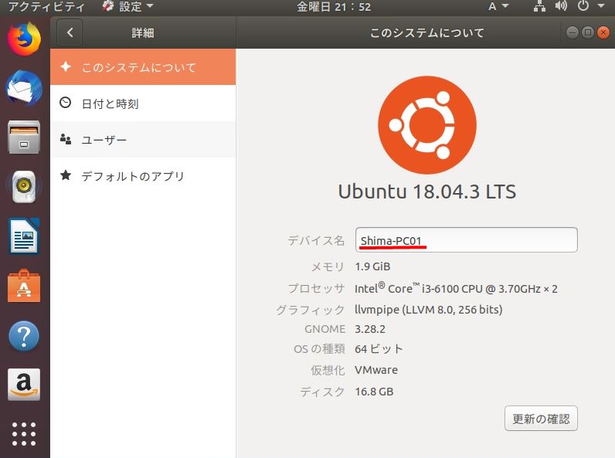This screenshot has height=458, width=615.
Task: Open ユーザー settings panel
Action: point(143,139)
